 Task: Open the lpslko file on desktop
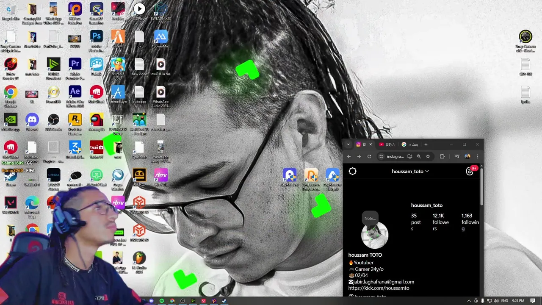[x=525, y=95]
